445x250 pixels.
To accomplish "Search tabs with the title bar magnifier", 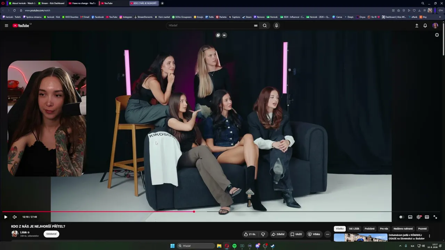I will tap(423, 3).
